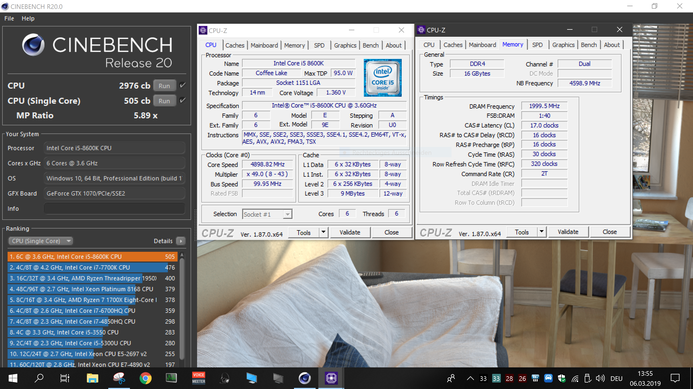
Task: Click the taskbar search magnifier
Action: coord(39,378)
